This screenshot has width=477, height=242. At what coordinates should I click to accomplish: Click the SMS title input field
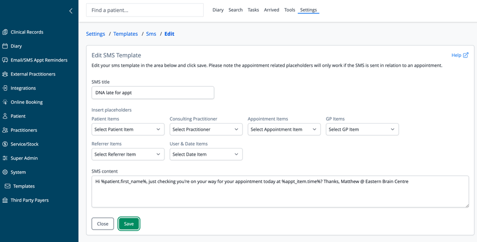coord(152,93)
